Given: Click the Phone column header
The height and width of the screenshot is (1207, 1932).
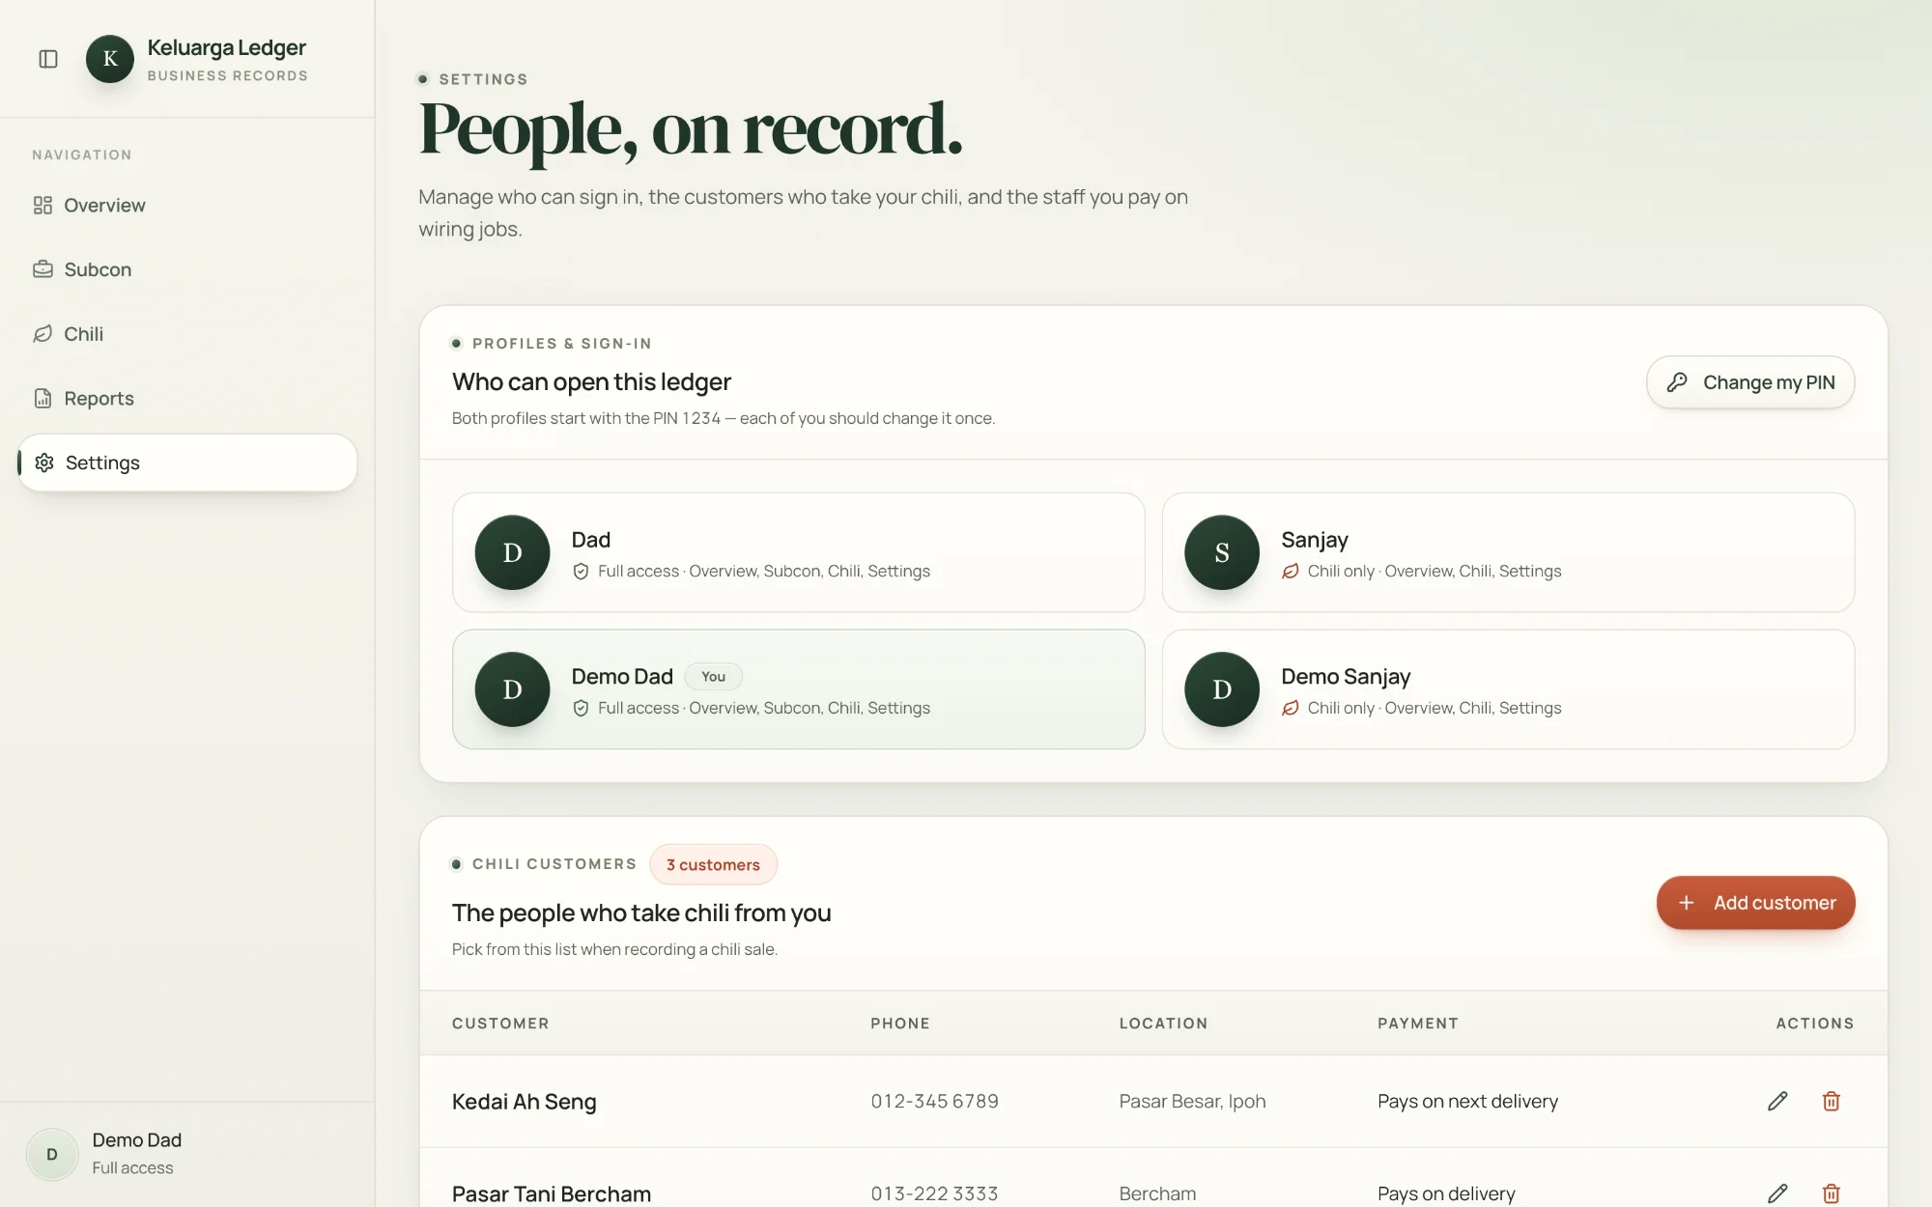Looking at the screenshot, I should tap(900, 1024).
